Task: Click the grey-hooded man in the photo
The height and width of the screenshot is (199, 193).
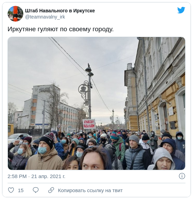Action: coord(162,159)
